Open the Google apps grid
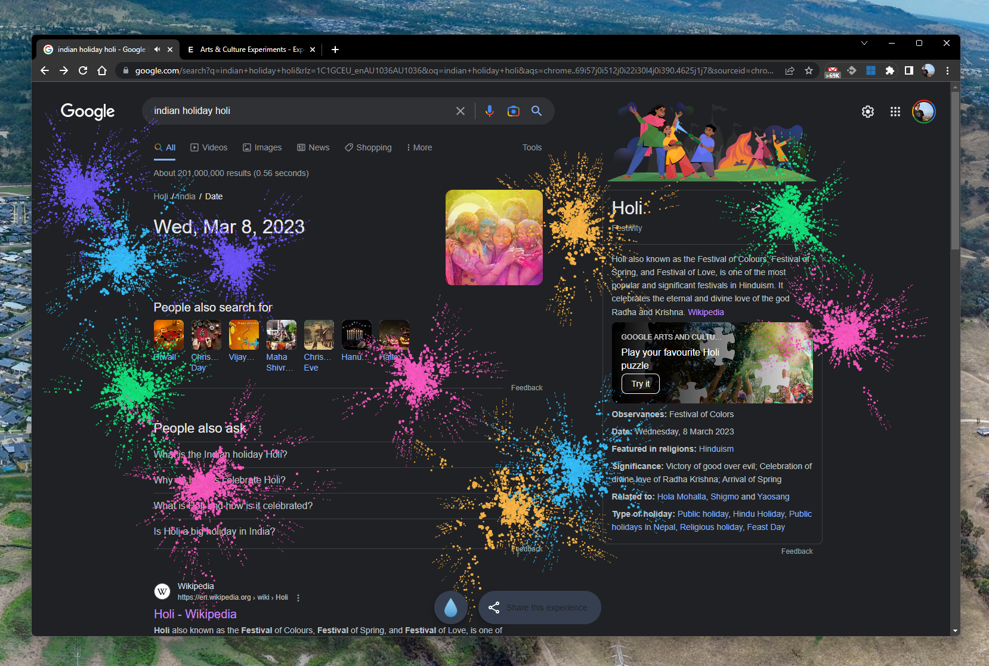The height and width of the screenshot is (666, 989). point(895,112)
